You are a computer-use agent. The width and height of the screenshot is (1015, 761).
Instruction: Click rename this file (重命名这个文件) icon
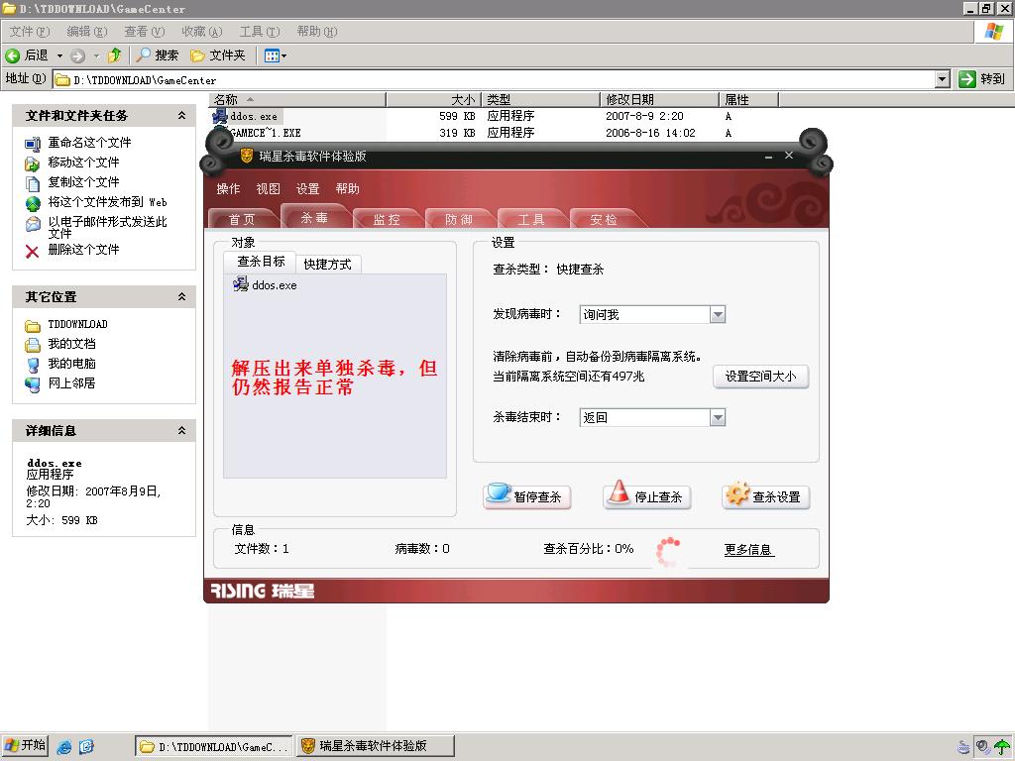[33, 143]
